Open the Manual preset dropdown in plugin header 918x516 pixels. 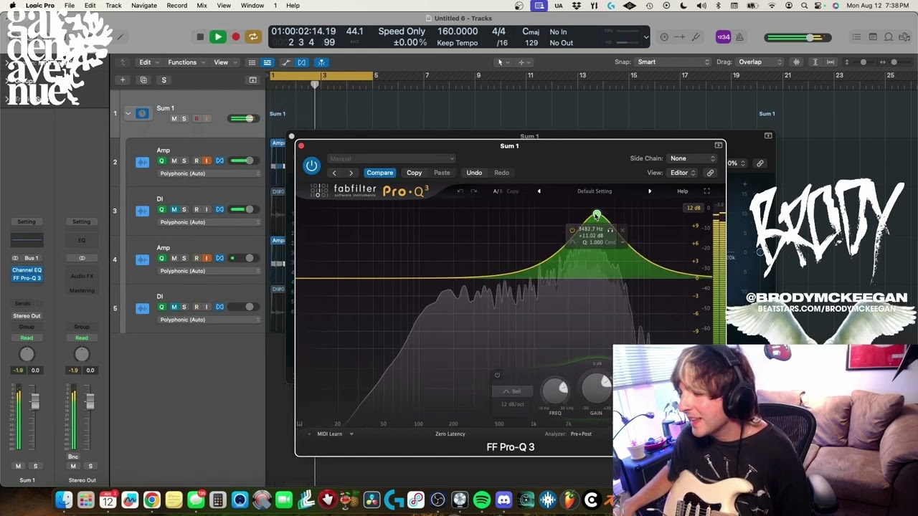tap(392, 159)
